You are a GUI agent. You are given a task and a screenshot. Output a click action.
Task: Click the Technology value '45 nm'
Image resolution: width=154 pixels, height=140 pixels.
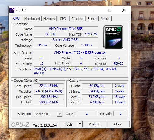(42, 45)
